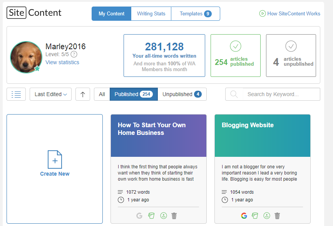Delete the Blogging Website article
Screen dimensions: 333x226
pos(277,216)
